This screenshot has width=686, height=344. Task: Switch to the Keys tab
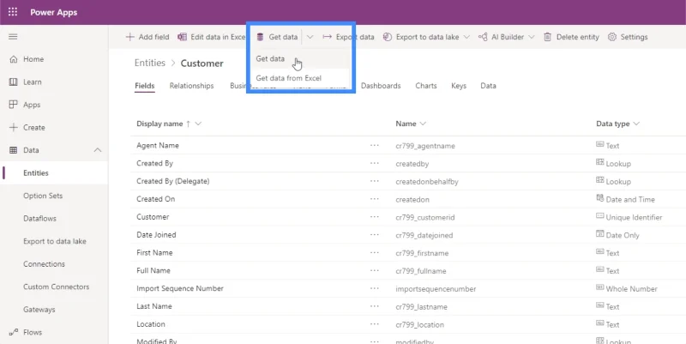pyautogui.click(x=459, y=86)
